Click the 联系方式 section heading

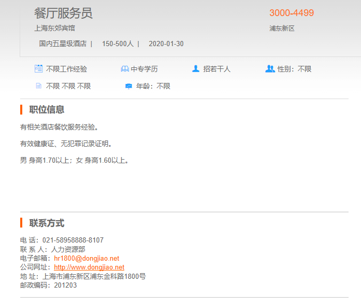47,223
